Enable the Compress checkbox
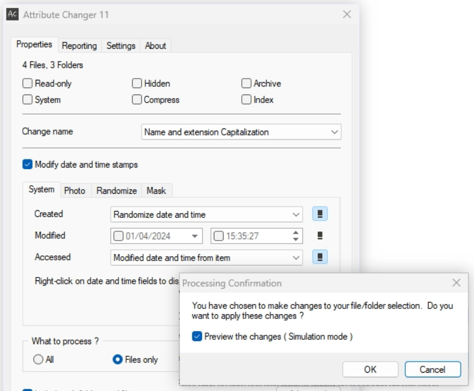 pyautogui.click(x=137, y=100)
